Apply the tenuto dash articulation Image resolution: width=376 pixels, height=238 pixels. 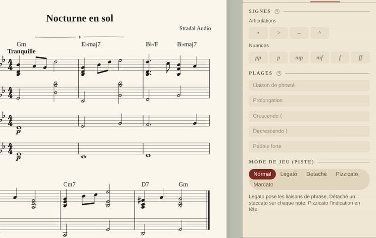[299, 33]
